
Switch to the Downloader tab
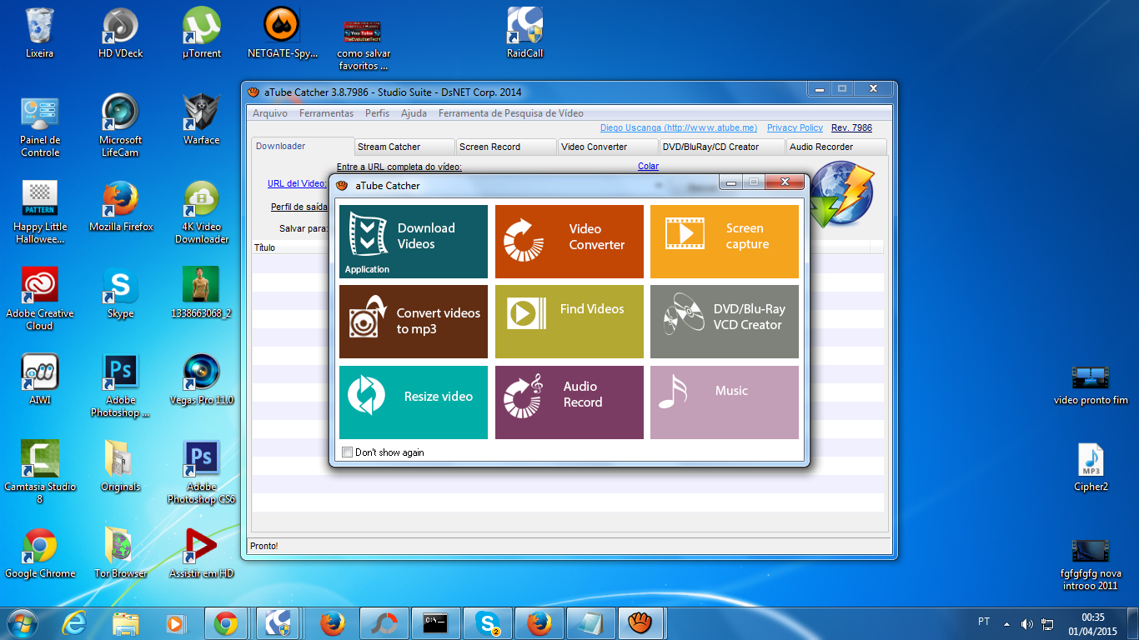pyautogui.click(x=303, y=146)
